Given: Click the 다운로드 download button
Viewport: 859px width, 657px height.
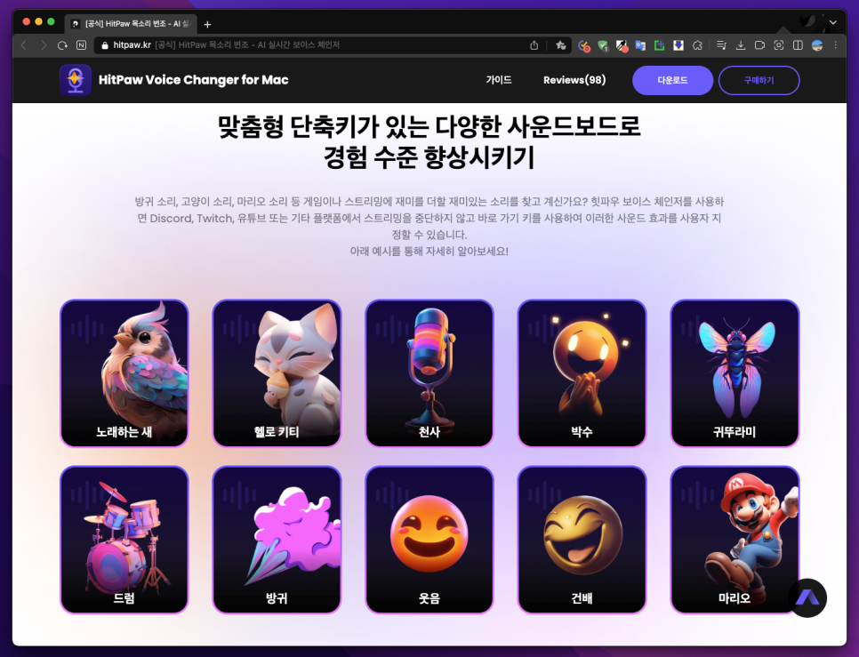Looking at the screenshot, I should (672, 81).
